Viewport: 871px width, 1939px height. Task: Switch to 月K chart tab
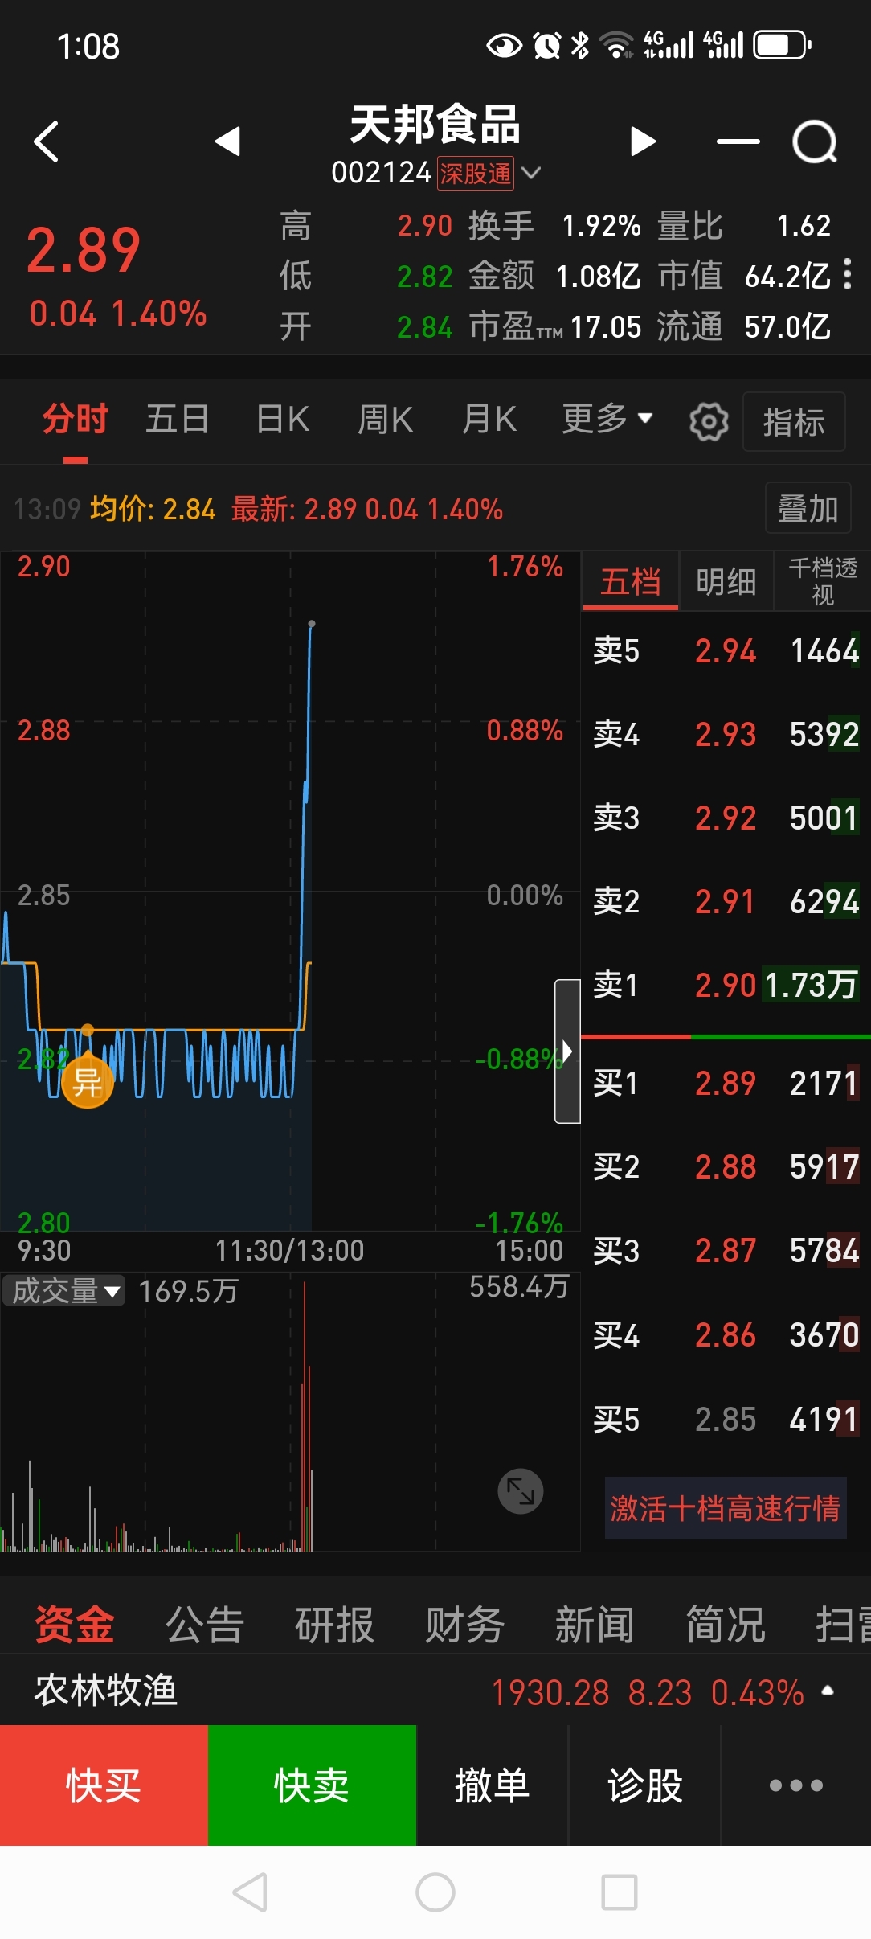[489, 419]
